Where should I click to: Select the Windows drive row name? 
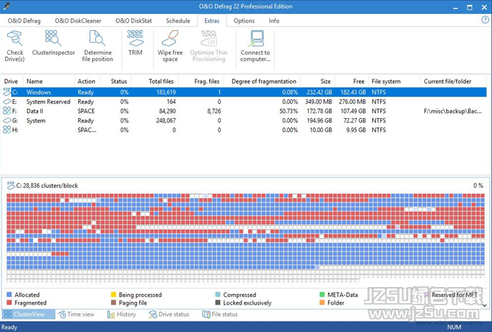39,92
